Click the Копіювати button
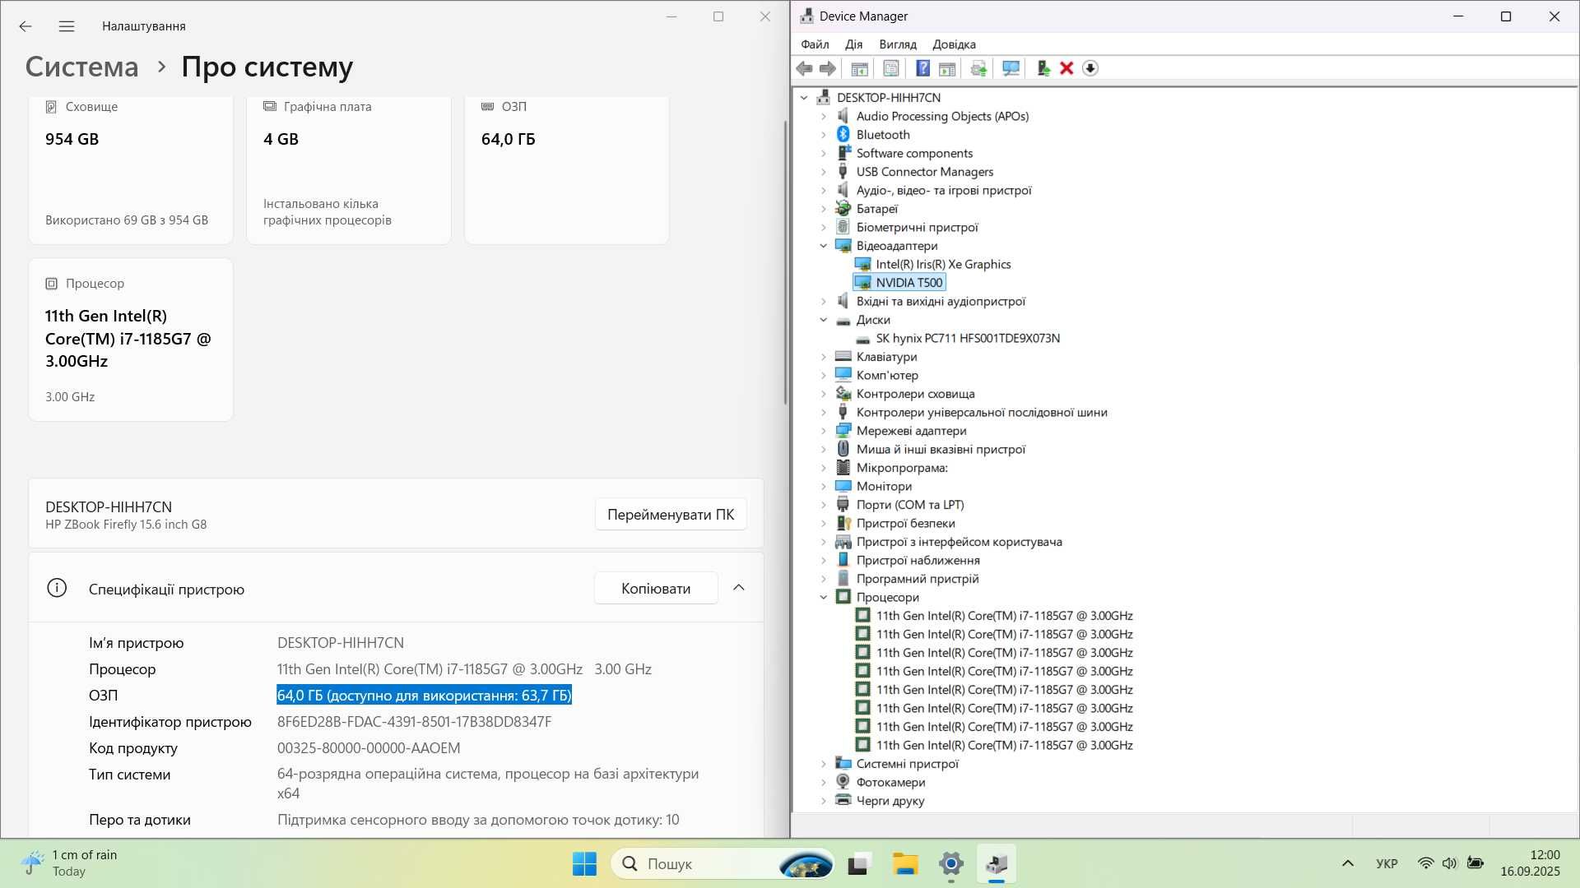The width and height of the screenshot is (1580, 888). 656,589
